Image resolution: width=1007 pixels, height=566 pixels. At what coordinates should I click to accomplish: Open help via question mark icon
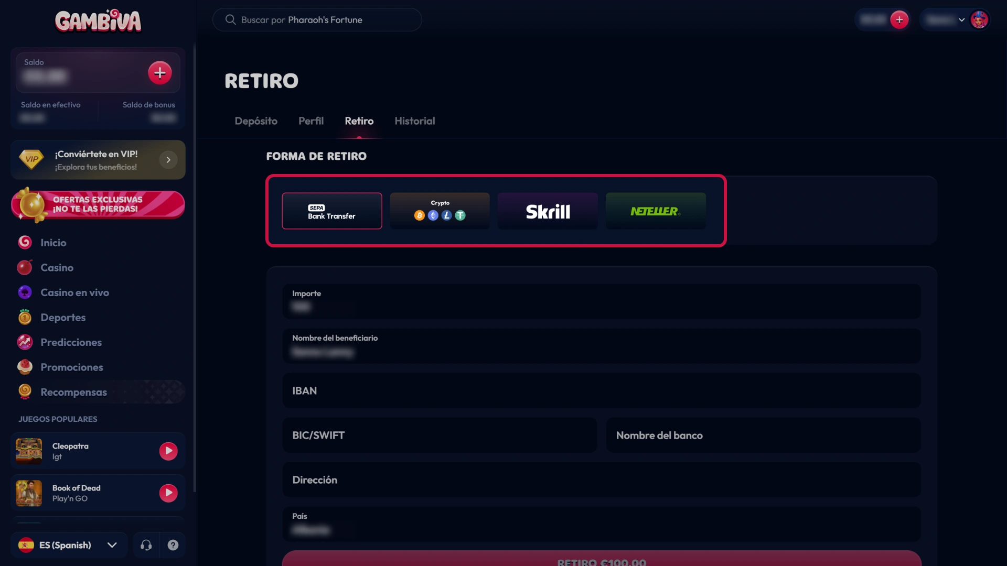click(x=173, y=545)
